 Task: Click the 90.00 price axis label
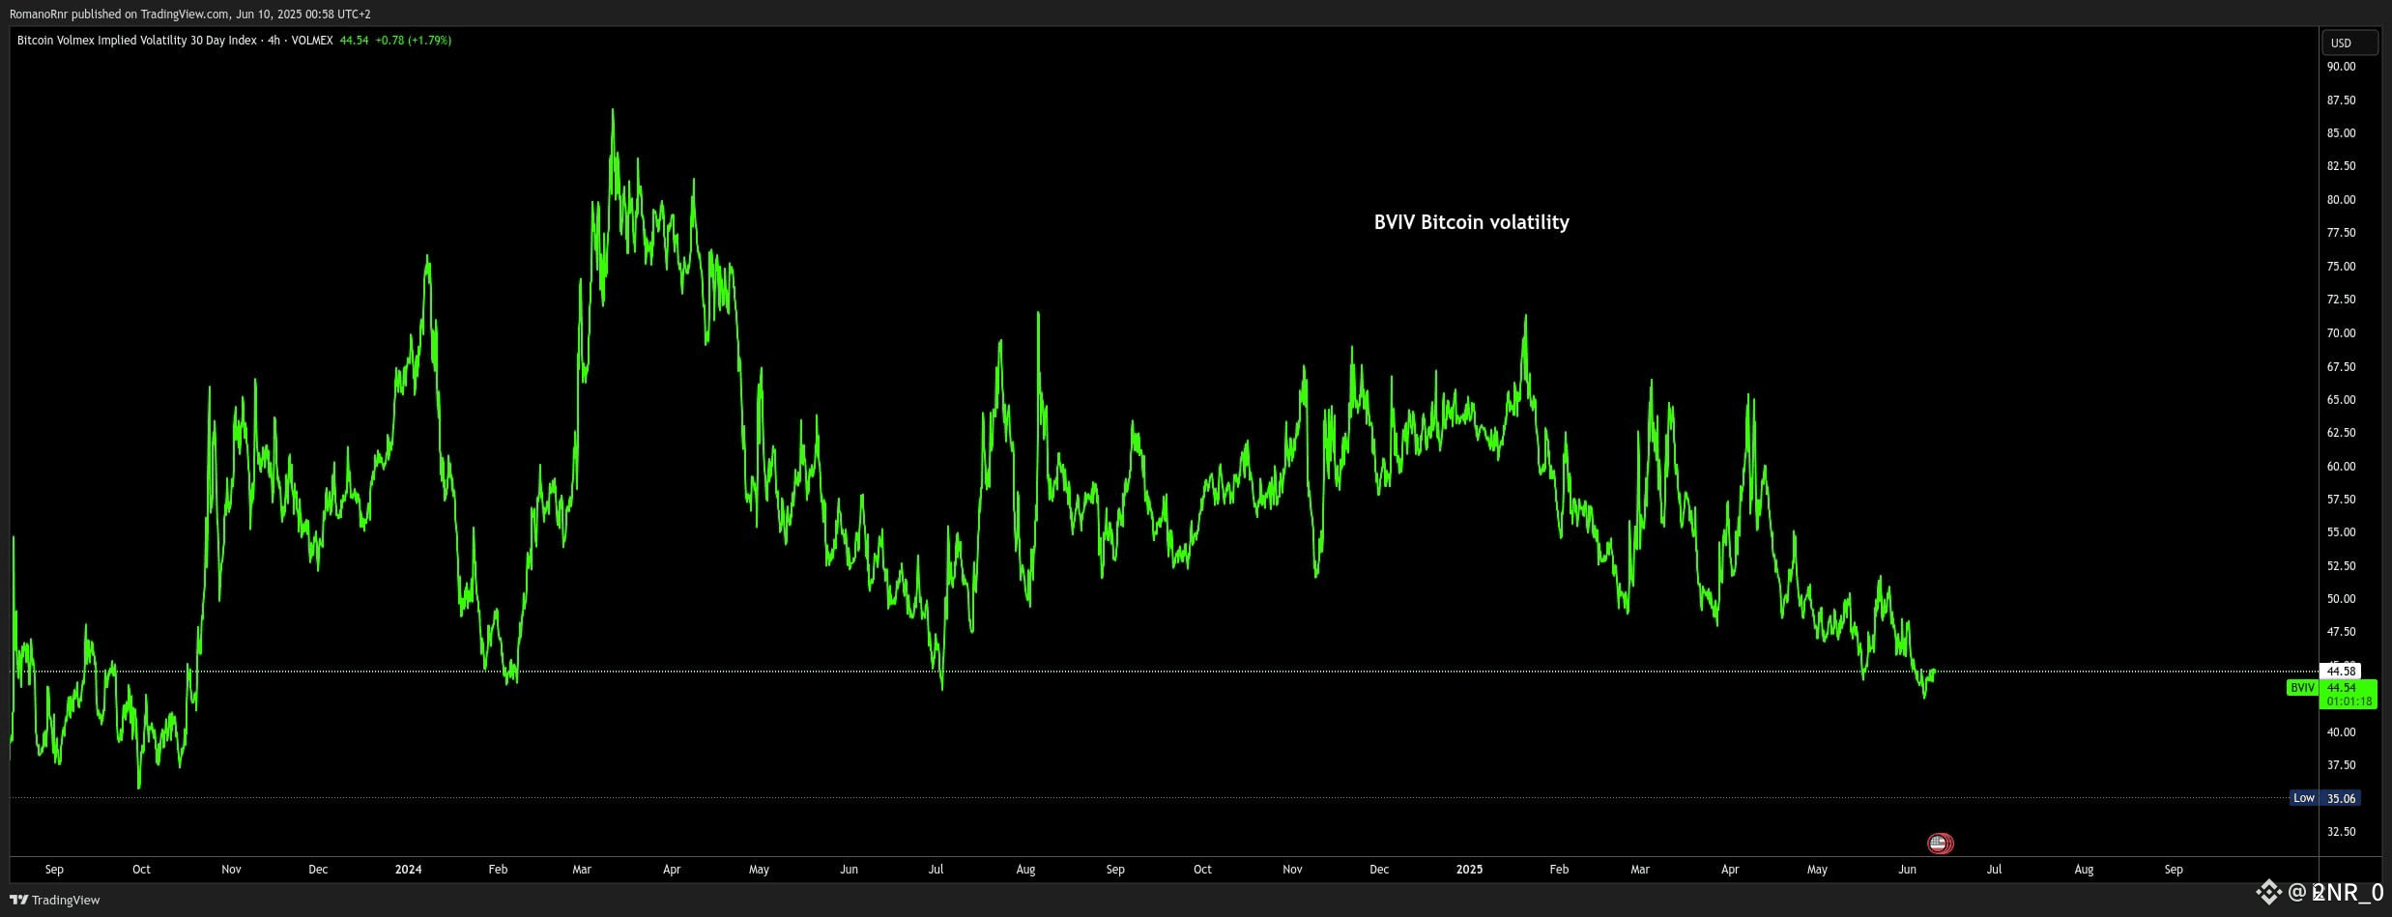2341,67
